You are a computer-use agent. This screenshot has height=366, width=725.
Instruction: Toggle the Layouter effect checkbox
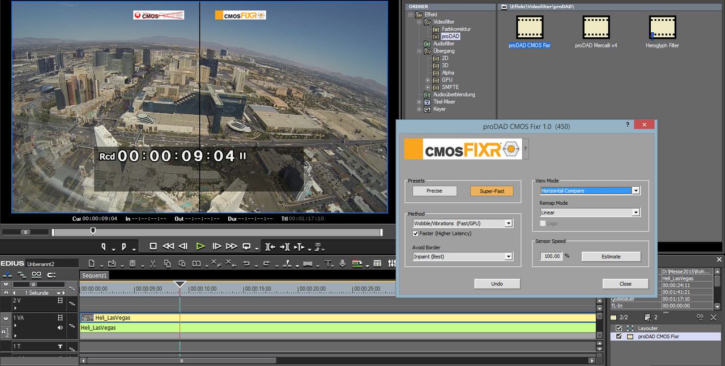click(619, 328)
